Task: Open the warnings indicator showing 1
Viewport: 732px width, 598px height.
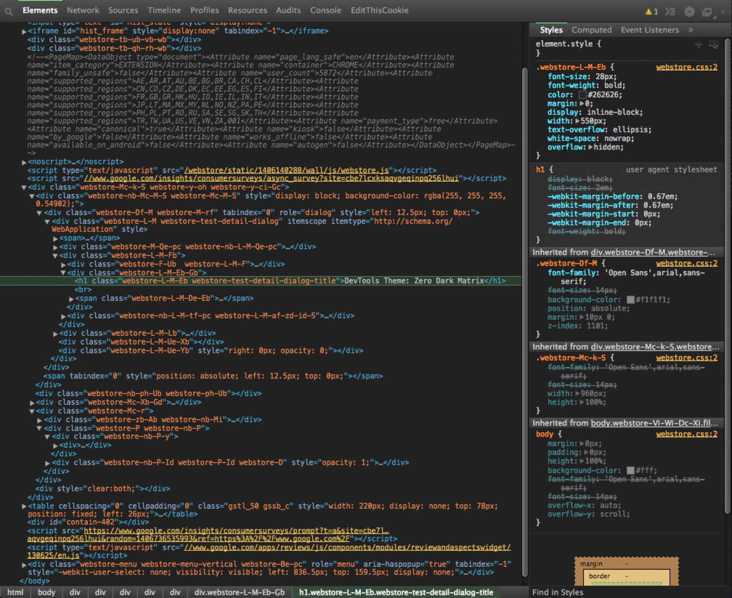Action: point(651,11)
